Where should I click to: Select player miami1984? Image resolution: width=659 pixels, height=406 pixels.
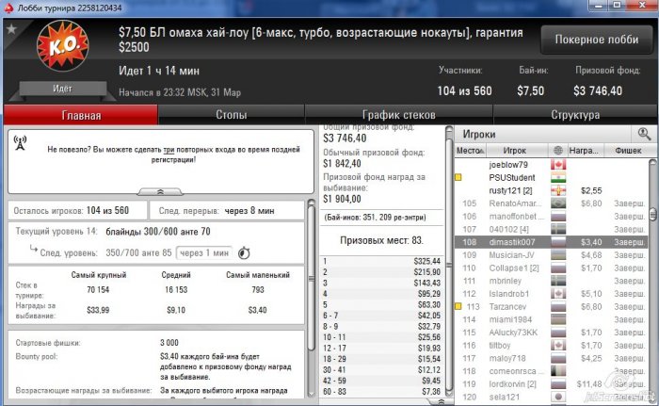point(551,319)
